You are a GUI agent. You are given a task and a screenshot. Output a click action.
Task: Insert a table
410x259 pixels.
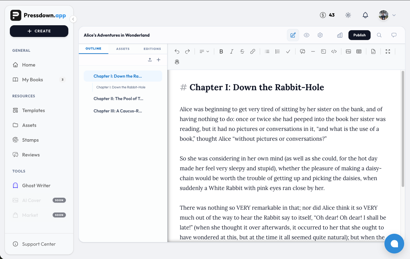pyautogui.click(x=359, y=51)
